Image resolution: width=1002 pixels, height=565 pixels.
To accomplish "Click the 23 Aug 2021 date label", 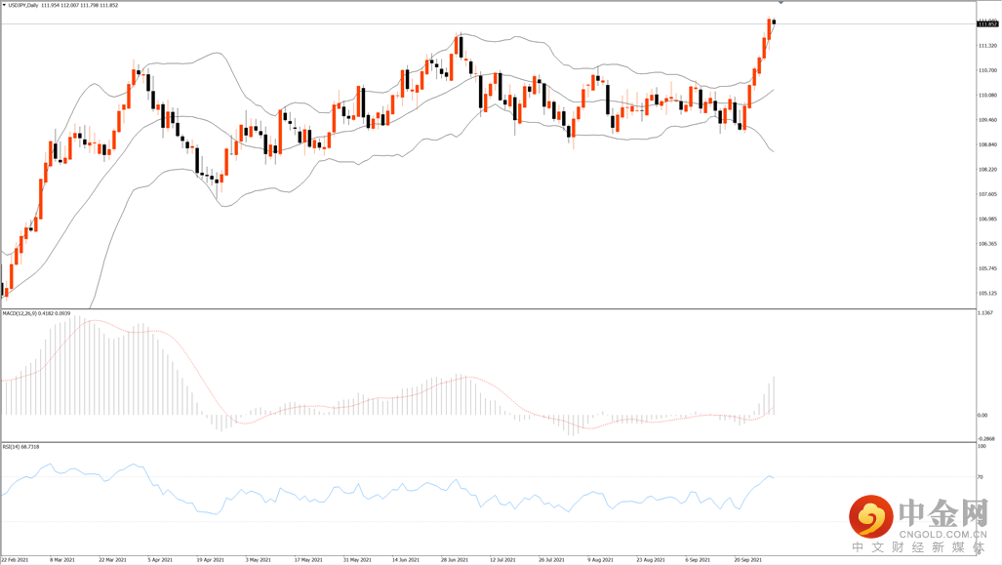I will [x=651, y=560].
